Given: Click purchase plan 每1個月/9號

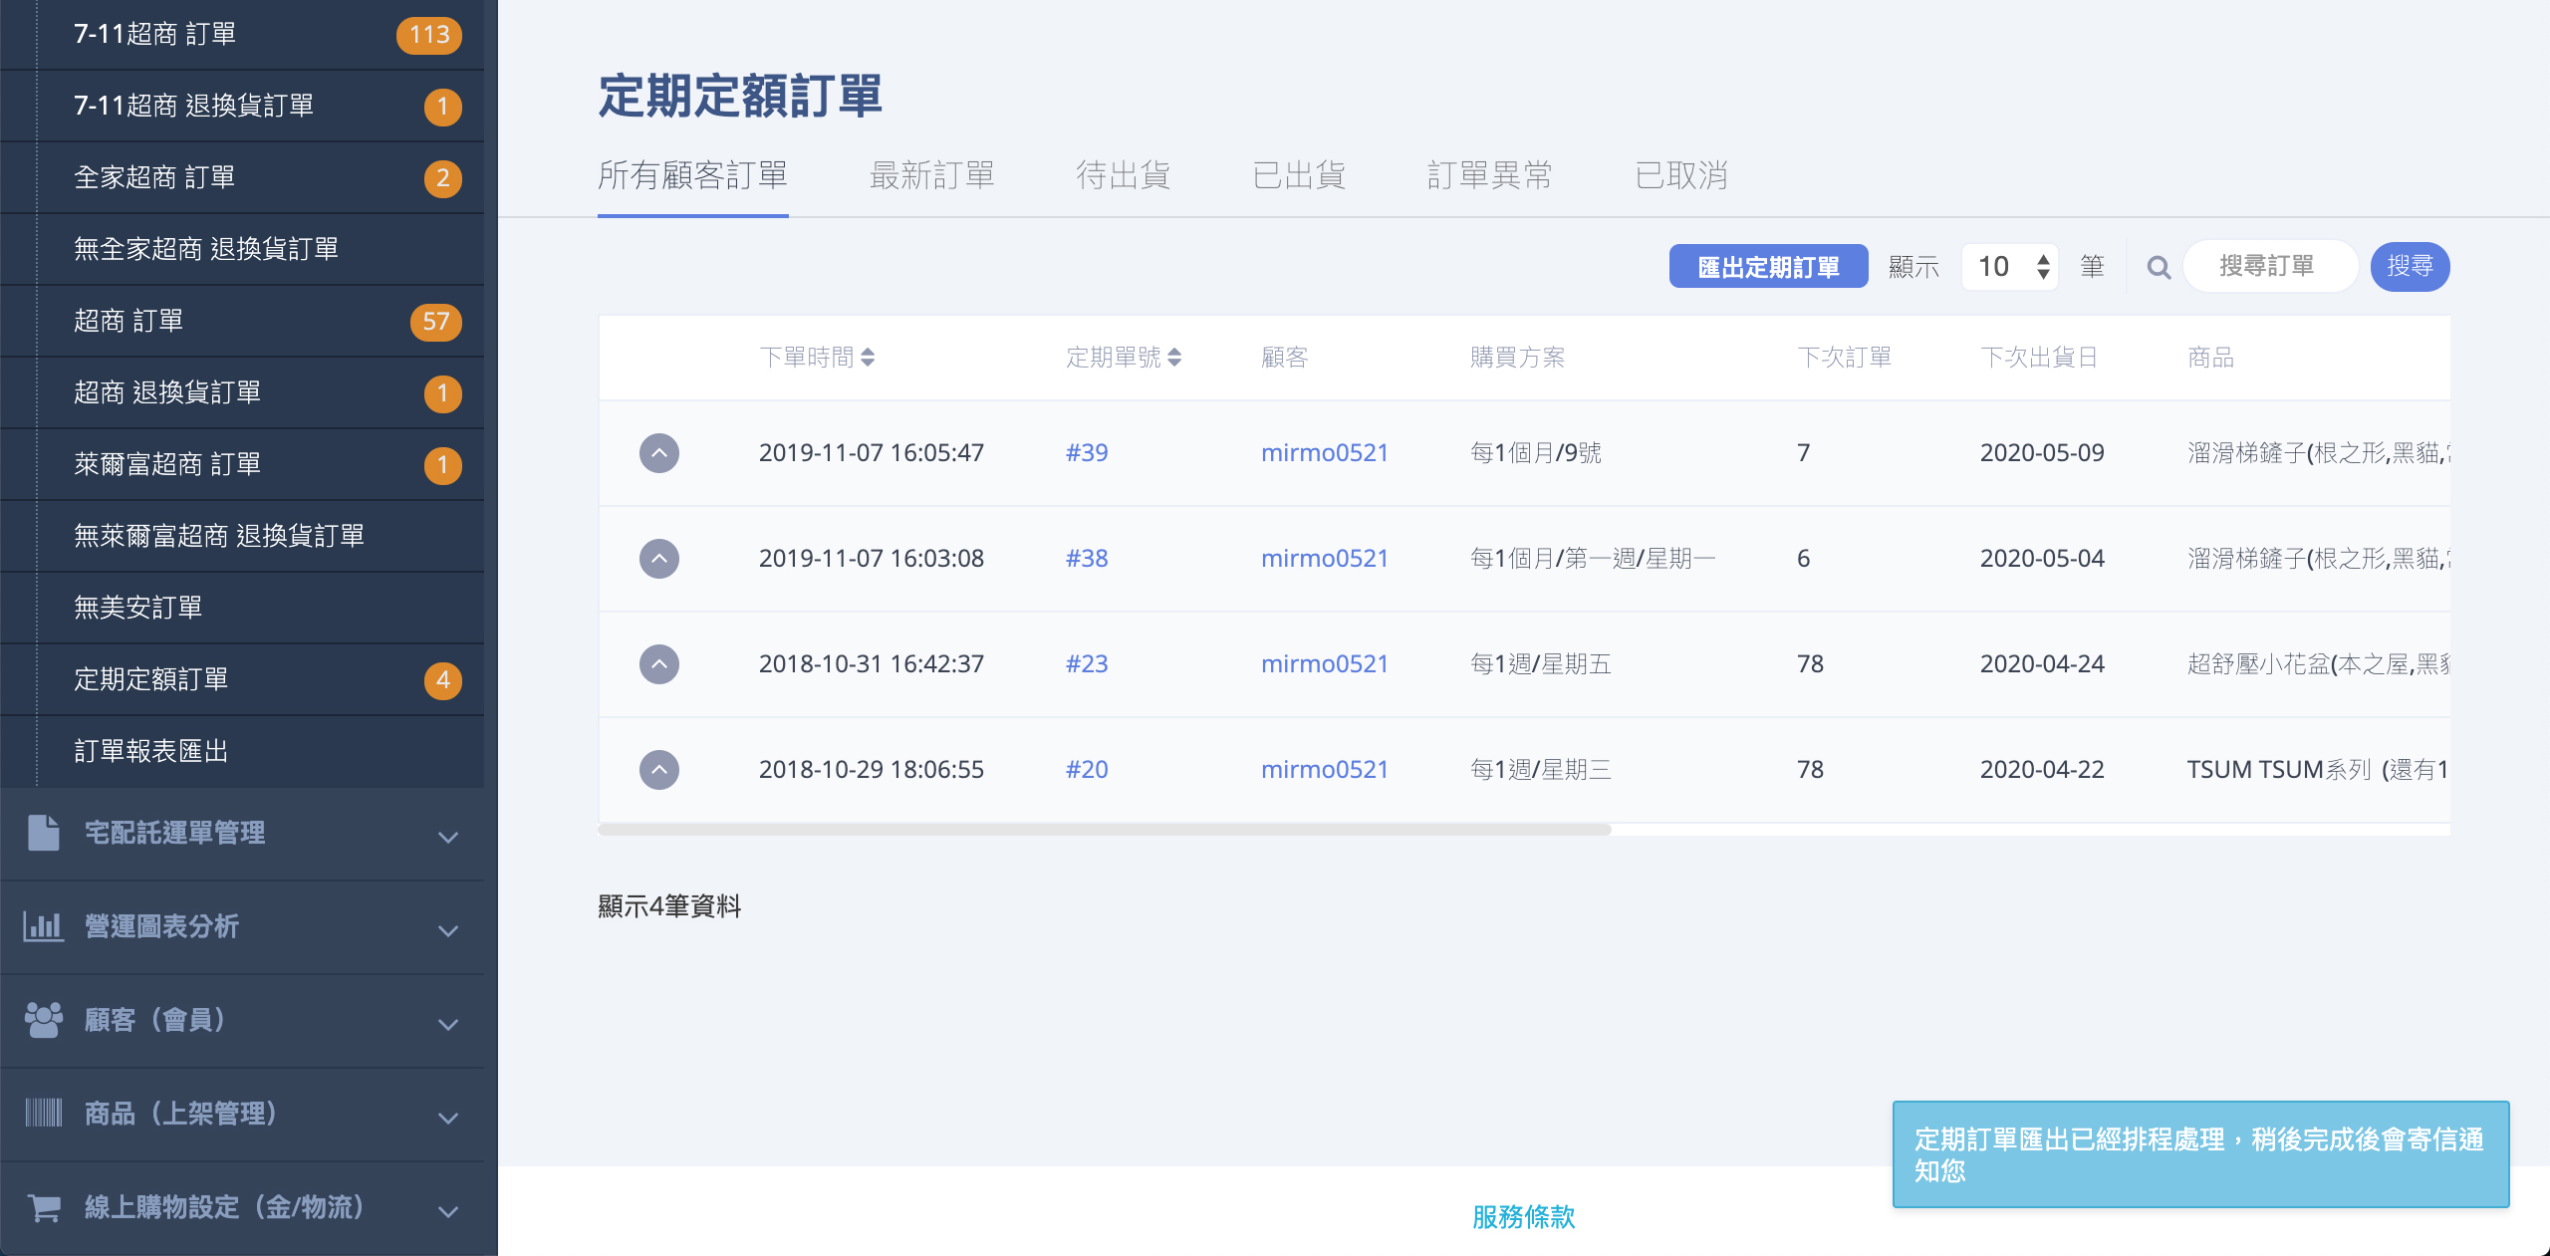Looking at the screenshot, I should 1536,453.
